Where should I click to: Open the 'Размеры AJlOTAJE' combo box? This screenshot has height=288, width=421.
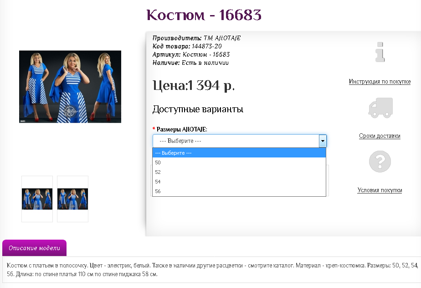[237, 141]
